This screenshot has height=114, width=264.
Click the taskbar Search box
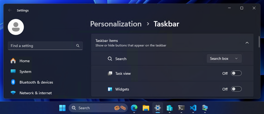point(98,108)
